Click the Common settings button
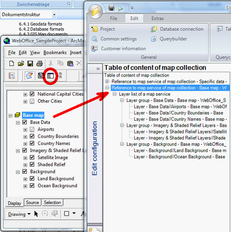The height and width of the screenshot is (232, 231). (x=114, y=39)
